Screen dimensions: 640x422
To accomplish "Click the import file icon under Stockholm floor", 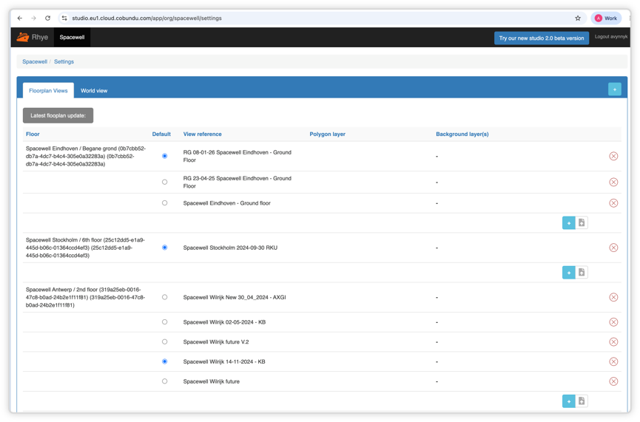I will (582, 273).
